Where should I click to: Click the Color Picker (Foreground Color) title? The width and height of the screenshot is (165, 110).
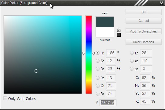(24, 3)
